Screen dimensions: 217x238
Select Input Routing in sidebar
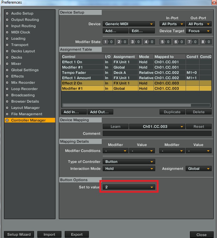(x=23, y=26)
